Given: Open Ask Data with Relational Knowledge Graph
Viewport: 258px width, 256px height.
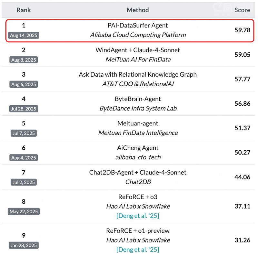Looking at the screenshot, I should point(138,74).
